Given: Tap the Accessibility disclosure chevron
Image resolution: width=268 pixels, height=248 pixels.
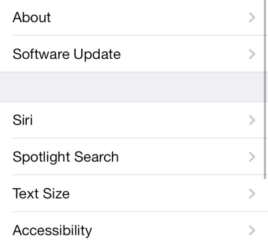Looking at the screenshot, I should (252, 231).
